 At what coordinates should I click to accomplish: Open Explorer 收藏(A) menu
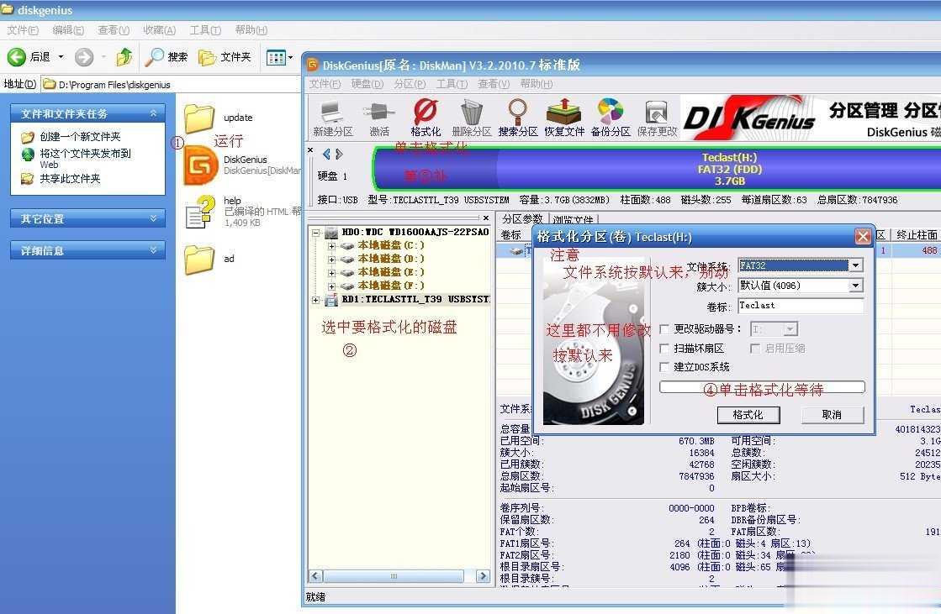(159, 30)
